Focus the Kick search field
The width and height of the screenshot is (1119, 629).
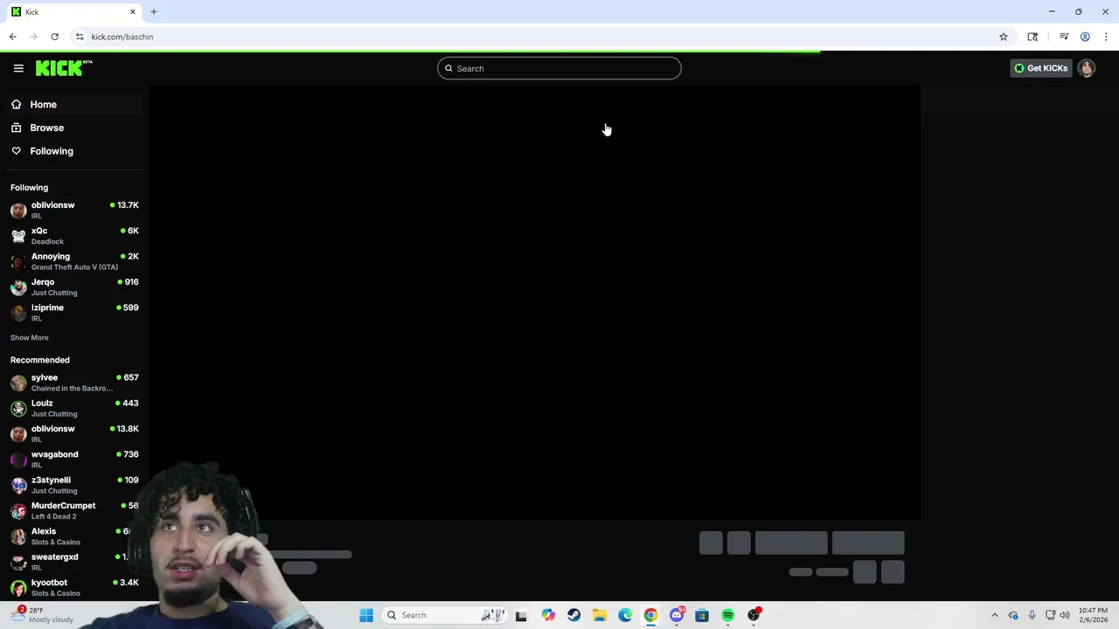[x=559, y=68]
